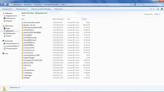Open the Общий доступ dropdown menu
The width and height of the screenshot is (164, 92).
22,9
